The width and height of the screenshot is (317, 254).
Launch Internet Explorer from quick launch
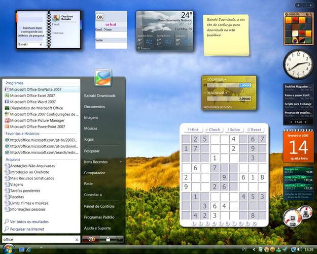(x=29, y=249)
